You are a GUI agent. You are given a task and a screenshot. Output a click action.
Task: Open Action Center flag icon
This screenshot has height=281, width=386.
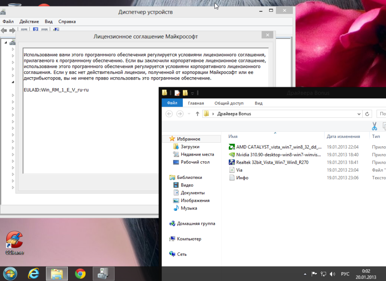(314, 274)
